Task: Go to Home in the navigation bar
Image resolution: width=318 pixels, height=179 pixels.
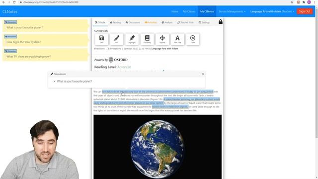Action: point(174,11)
